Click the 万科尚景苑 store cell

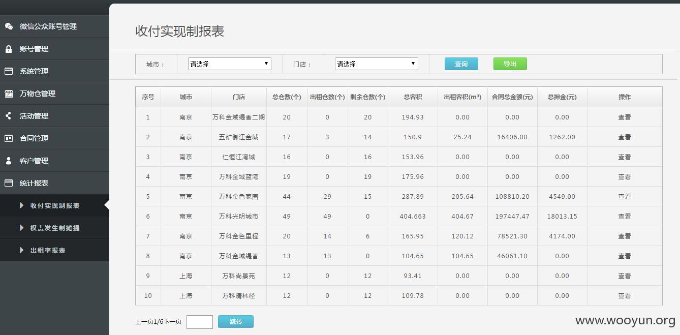[x=239, y=276]
